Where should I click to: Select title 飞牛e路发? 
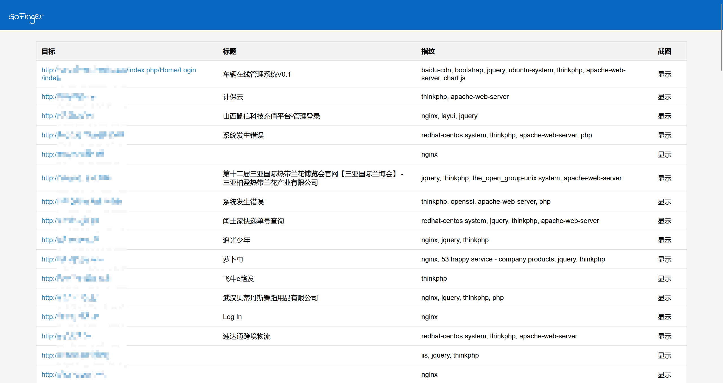click(238, 279)
